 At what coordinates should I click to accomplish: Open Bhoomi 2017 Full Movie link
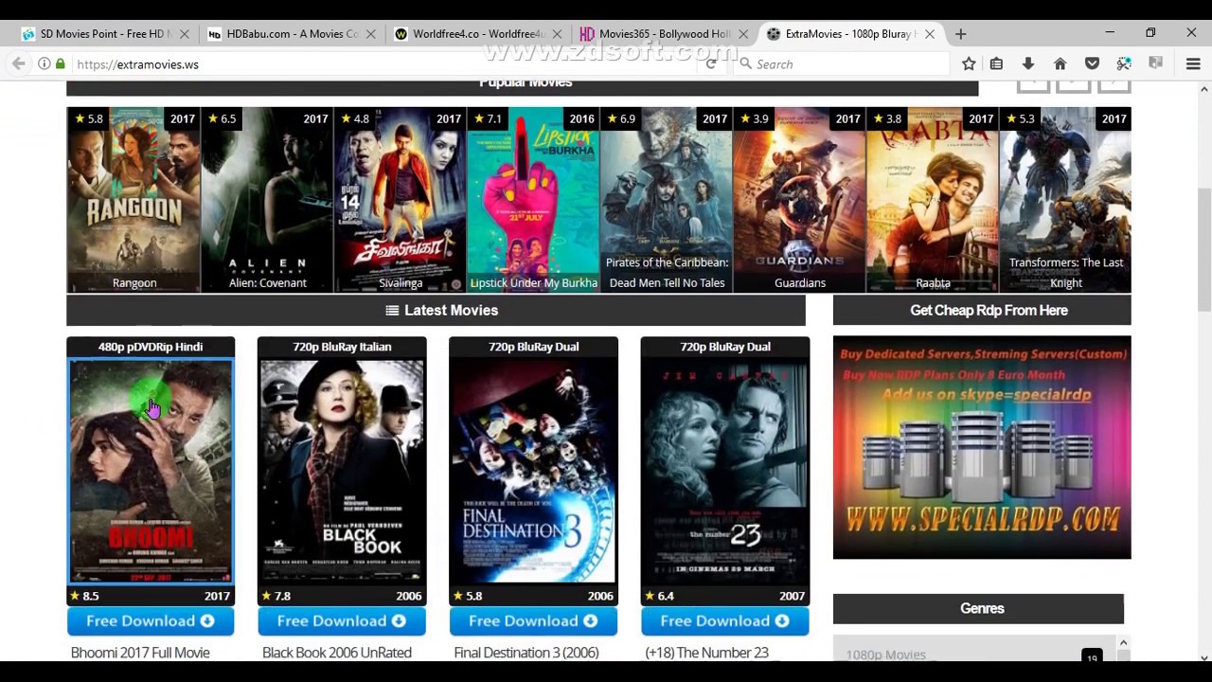[140, 653]
